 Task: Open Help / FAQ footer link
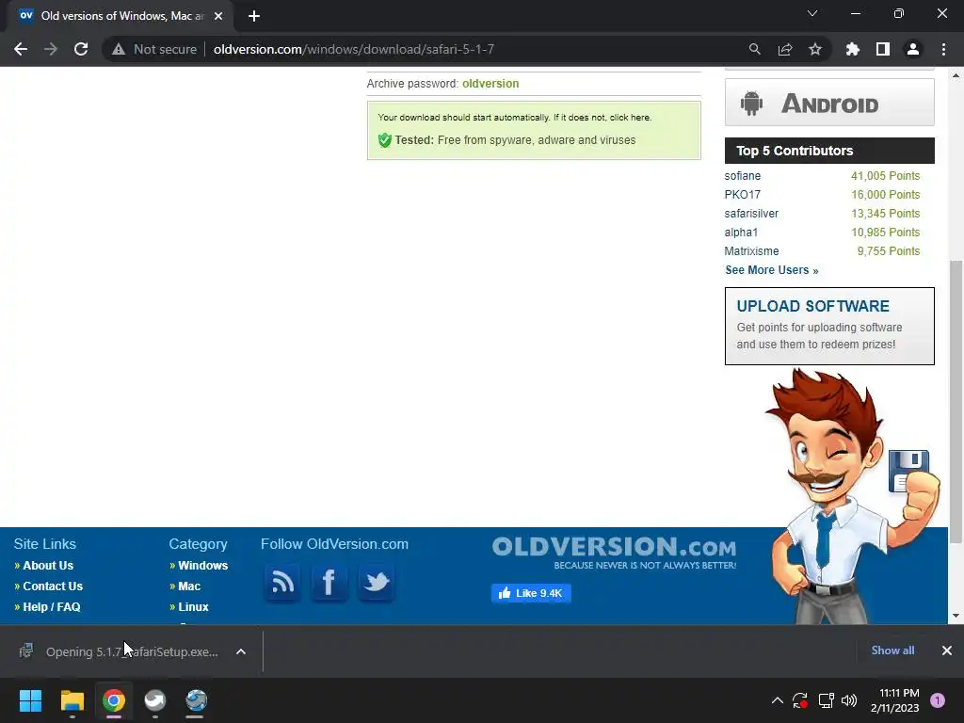[x=52, y=607]
